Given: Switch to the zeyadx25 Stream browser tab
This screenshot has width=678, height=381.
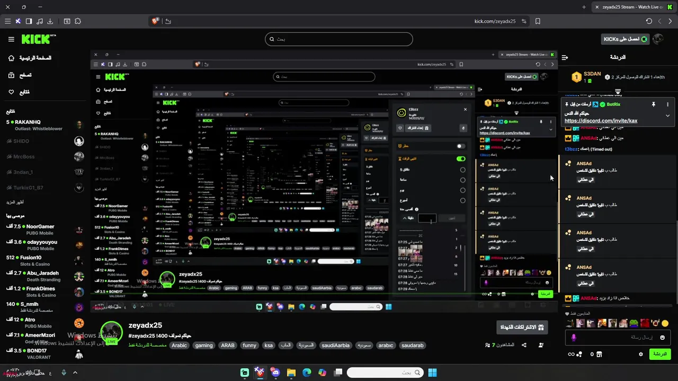Looking at the screenshot, I should (632, 7).
